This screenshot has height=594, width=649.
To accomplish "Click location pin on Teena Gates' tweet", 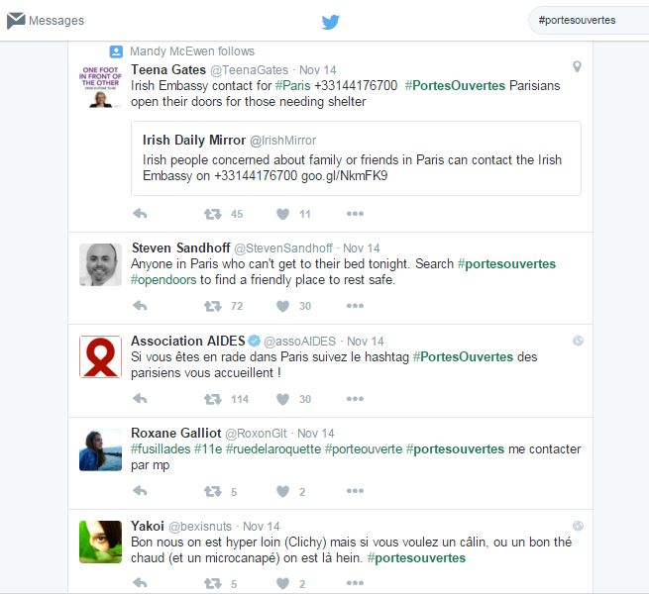I will [x=577, y=67].
